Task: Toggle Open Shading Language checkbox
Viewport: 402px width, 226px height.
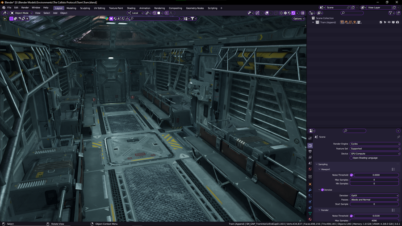Action: tap(351, 158)
